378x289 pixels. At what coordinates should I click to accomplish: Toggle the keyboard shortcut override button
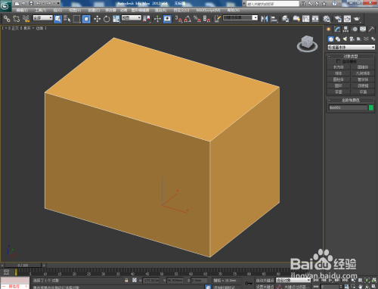(167, 19)
